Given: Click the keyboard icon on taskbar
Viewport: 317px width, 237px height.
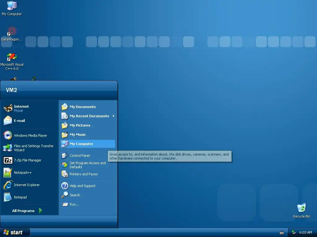Looking at the screenshot, I should click(x=282, y=233).
